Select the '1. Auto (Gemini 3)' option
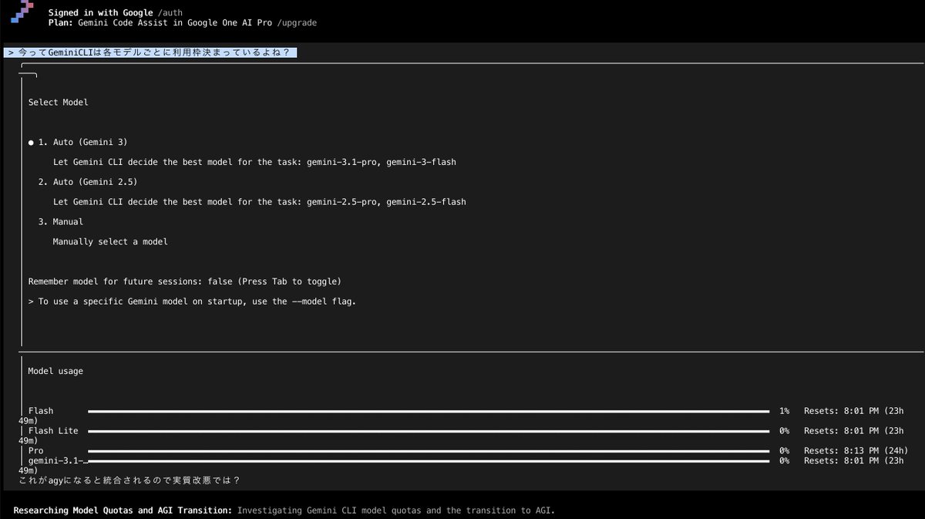 [82, 142]
